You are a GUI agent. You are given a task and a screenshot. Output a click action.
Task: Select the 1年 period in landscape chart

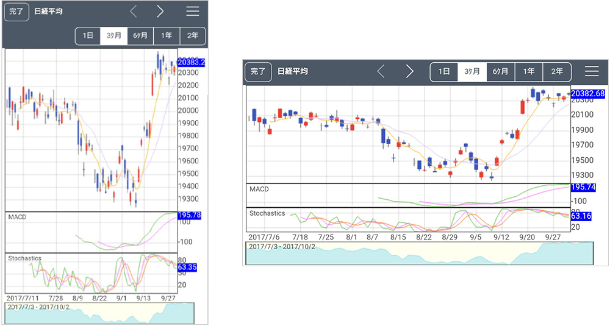coord(529,72)
